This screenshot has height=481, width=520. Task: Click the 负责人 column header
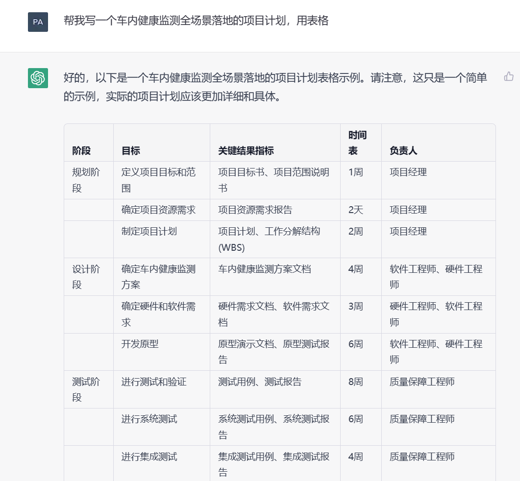coord(403,151)
